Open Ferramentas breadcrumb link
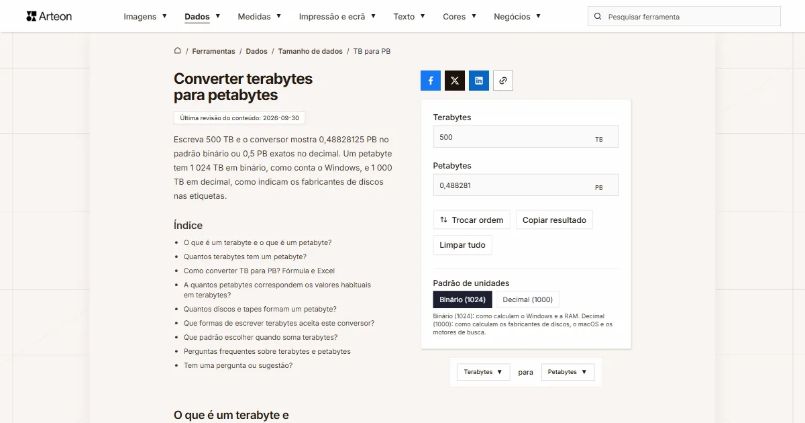This screenshot has width=805, height=423. click(213, 51)
